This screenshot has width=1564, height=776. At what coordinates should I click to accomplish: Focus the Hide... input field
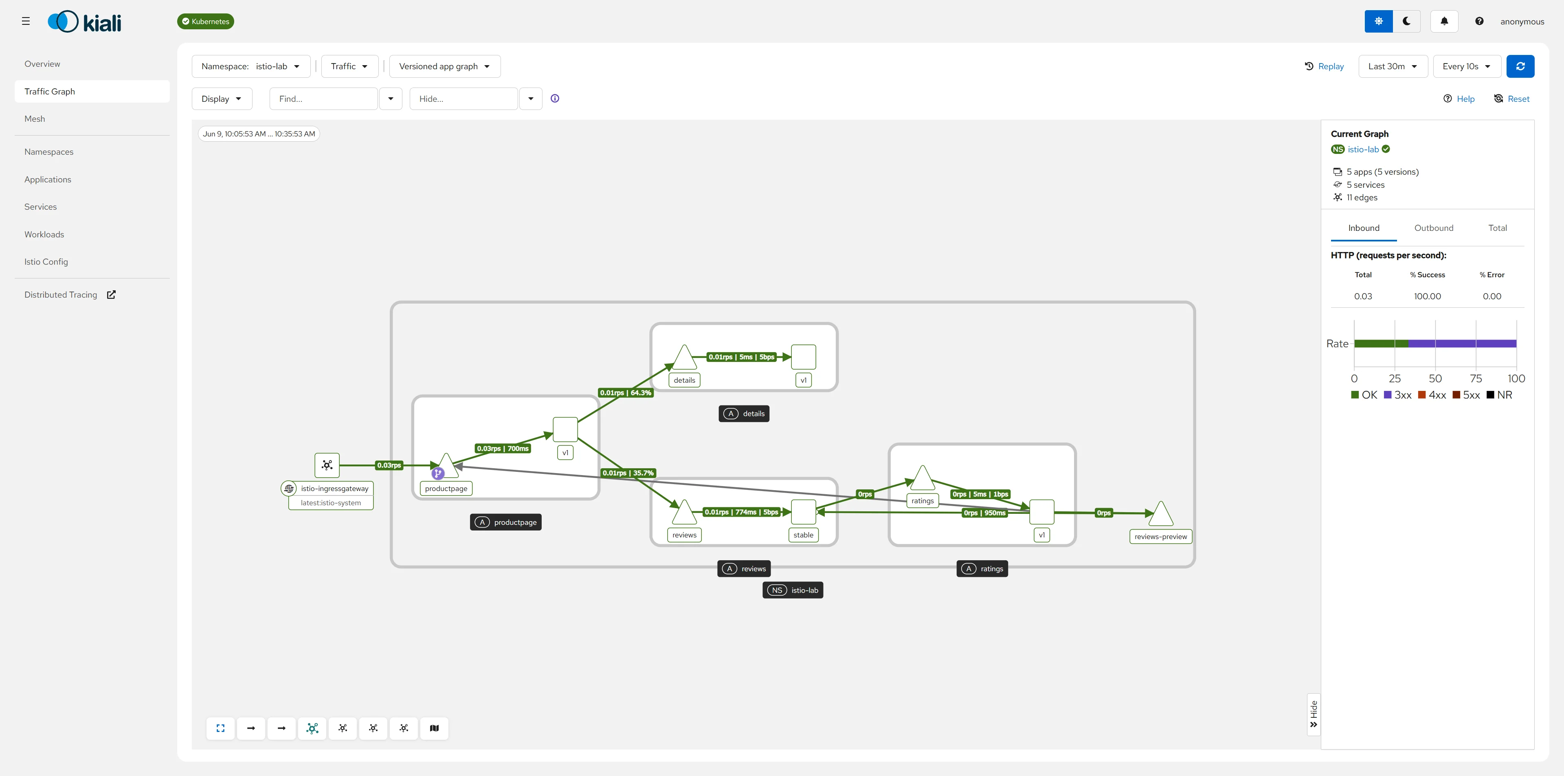[x=464, y=99]
